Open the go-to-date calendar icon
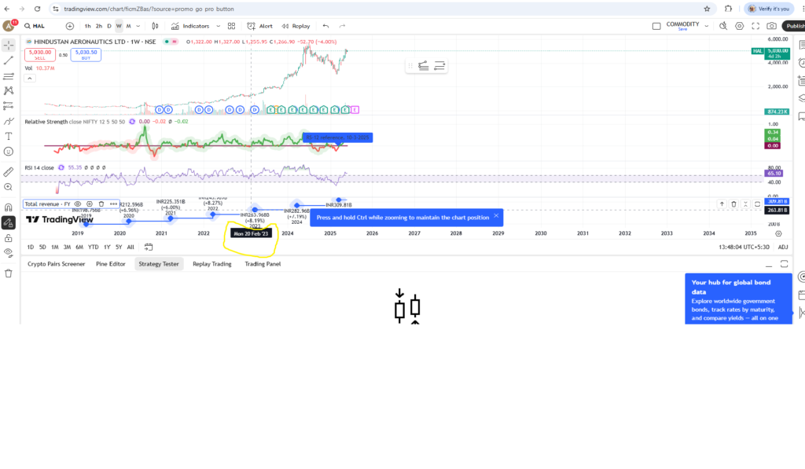 tap(149, 247)
